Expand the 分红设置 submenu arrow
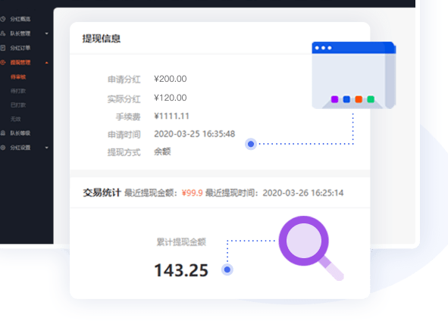The image size is (448, 321). pyautogui.click(x=46, y=148)
